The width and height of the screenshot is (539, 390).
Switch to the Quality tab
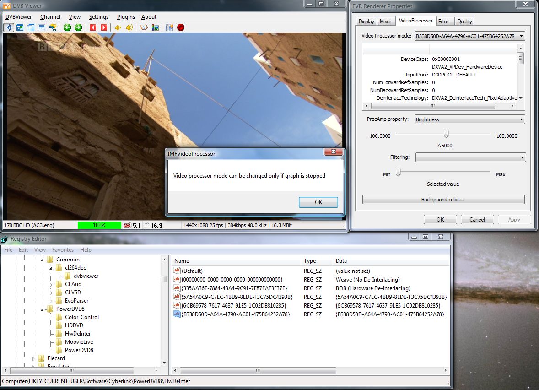click(x=464, y=22)
